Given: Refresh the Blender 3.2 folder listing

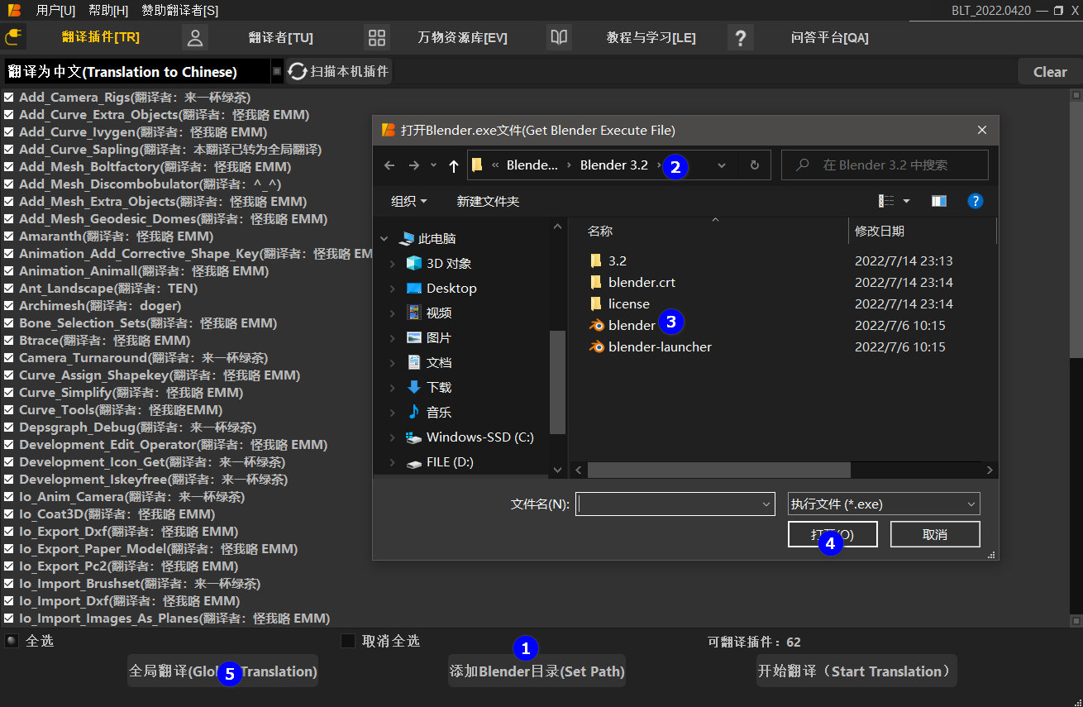Looking at the screenshot, I should point(754,165).
